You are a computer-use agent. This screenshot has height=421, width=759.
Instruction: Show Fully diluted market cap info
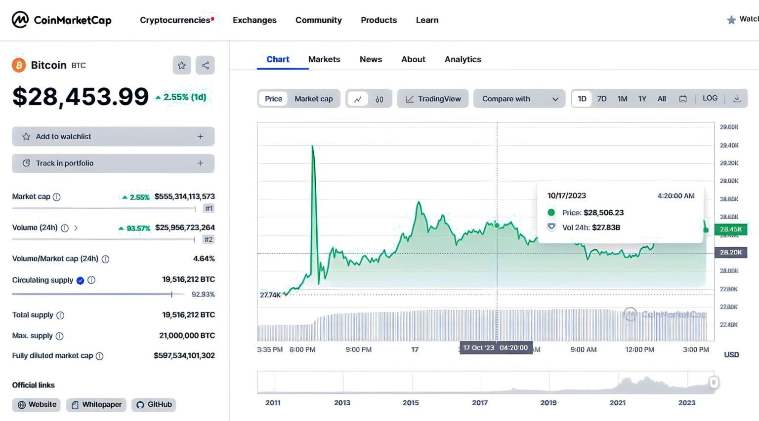(99, 356)
